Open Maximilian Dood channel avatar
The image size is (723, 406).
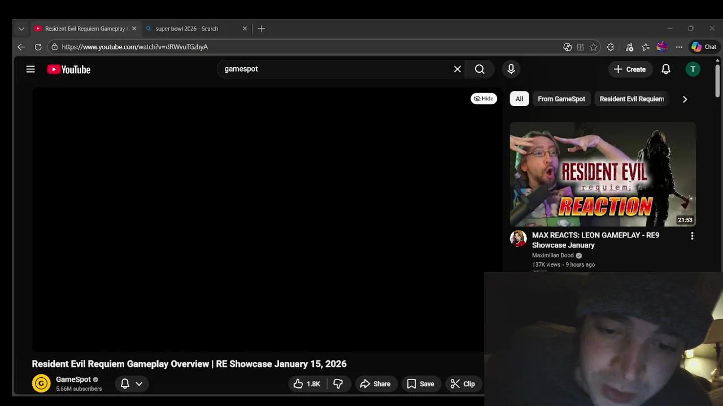tap(518, 239)
